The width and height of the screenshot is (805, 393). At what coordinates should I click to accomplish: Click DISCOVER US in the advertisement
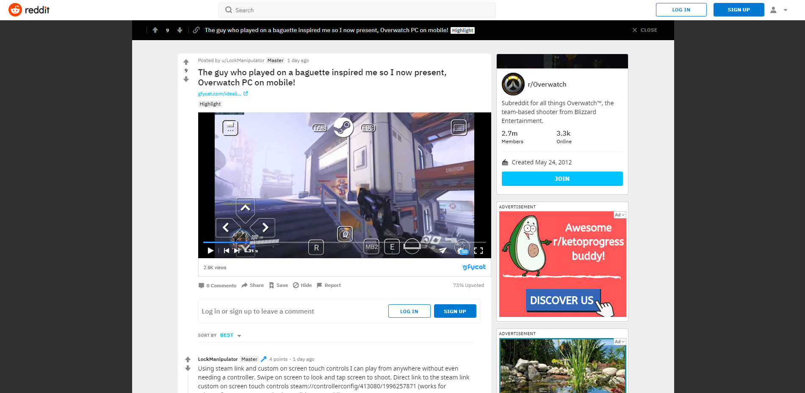(563, 300)
